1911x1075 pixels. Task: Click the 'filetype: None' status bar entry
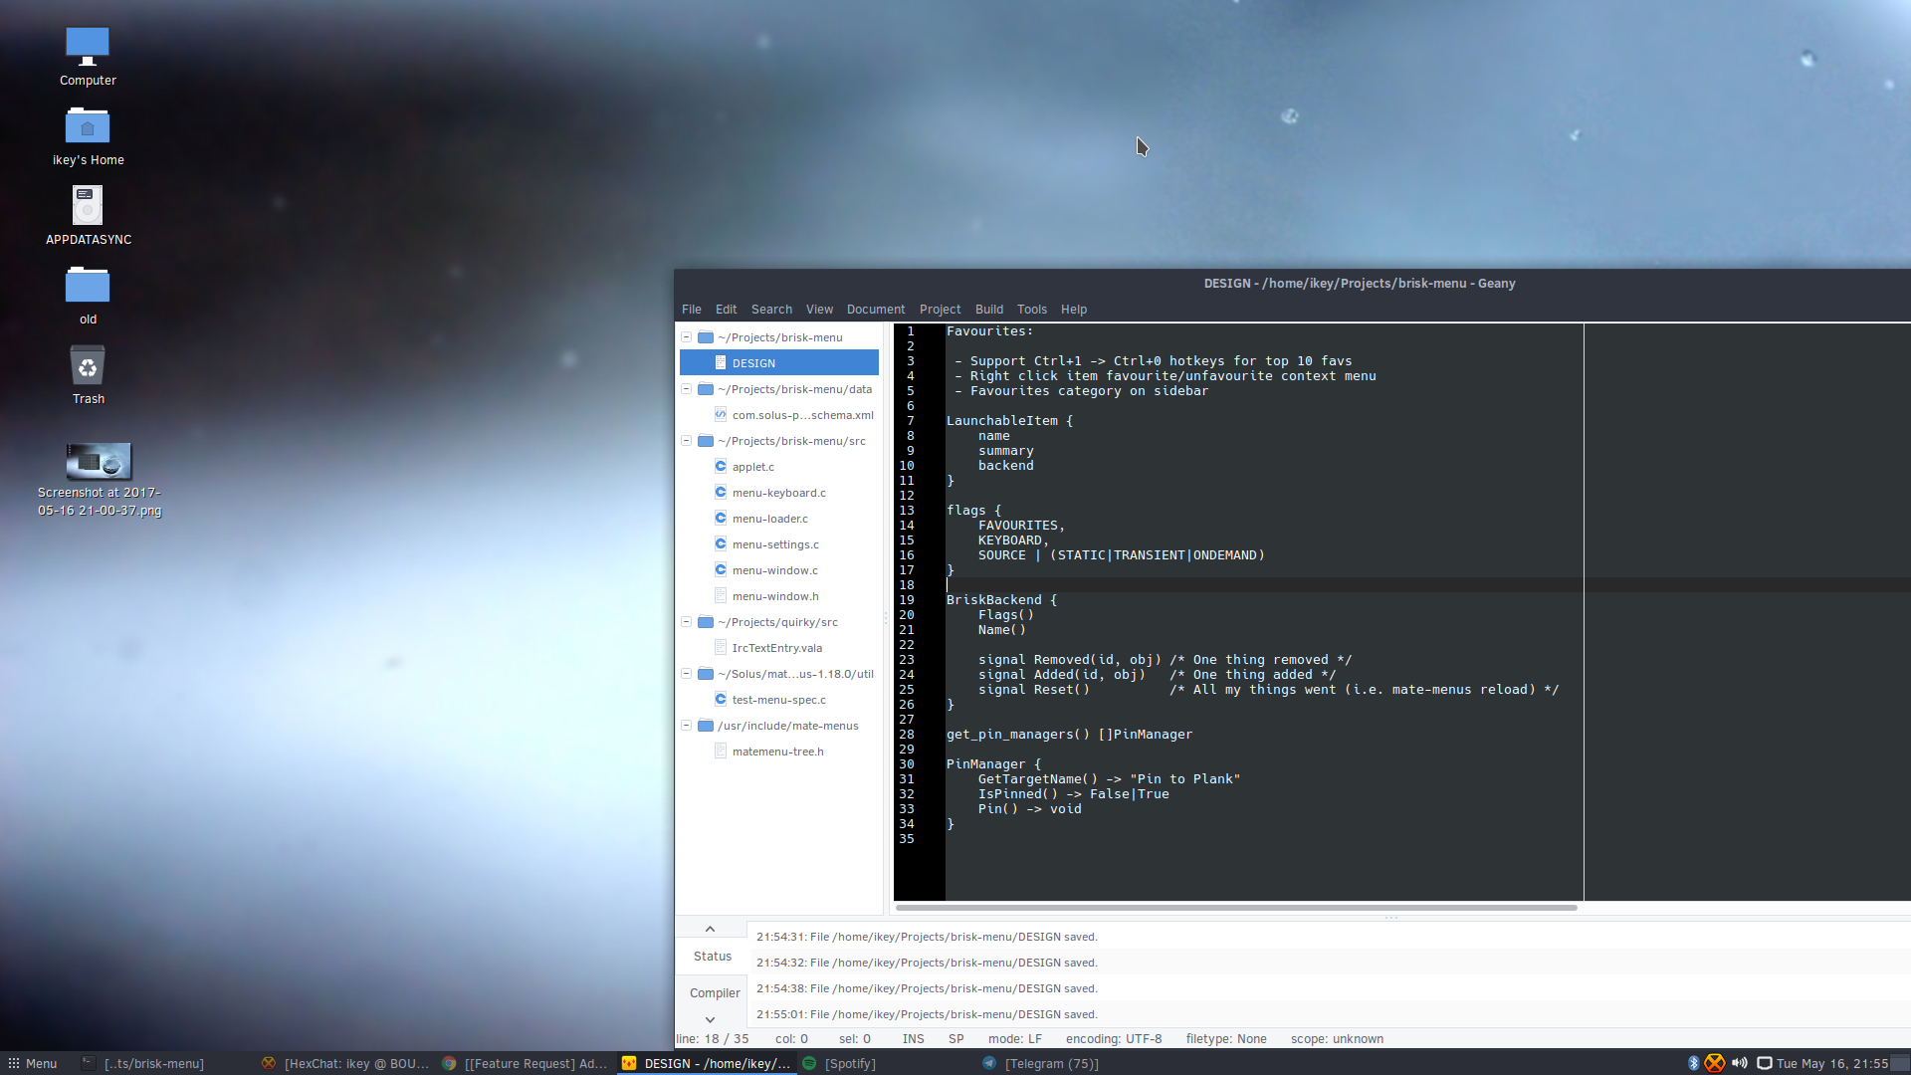click(x=1225, y=1039)
